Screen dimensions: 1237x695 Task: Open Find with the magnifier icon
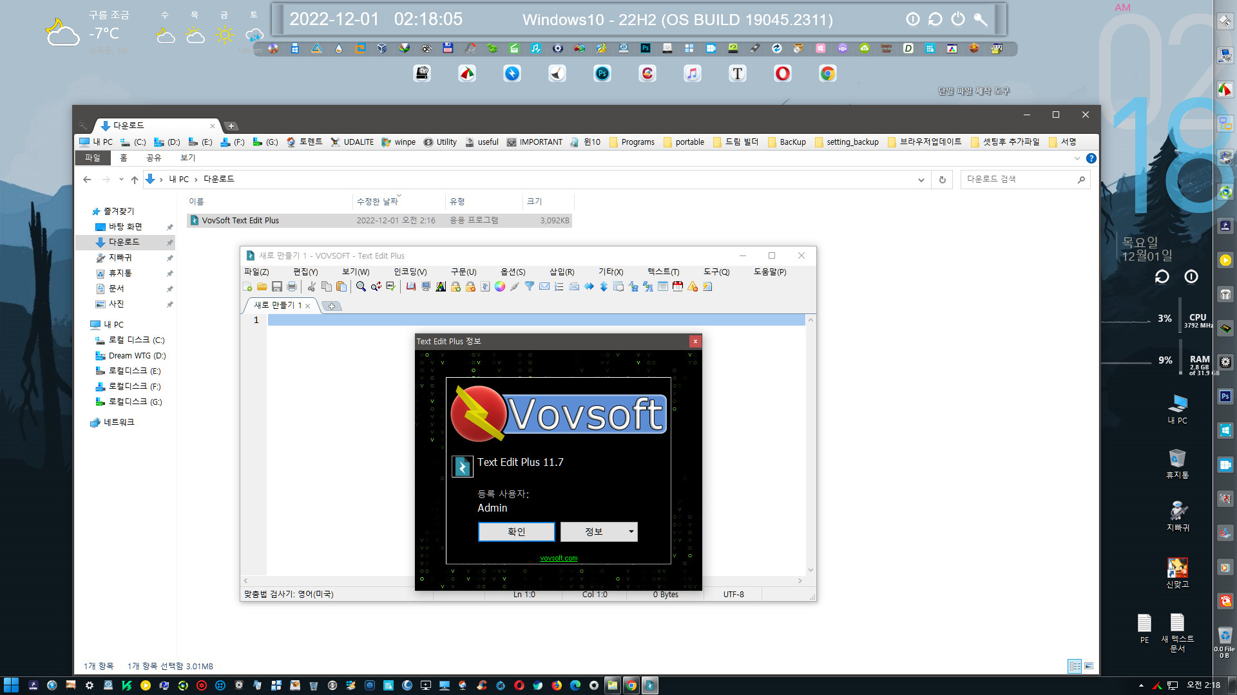point(361,287)
